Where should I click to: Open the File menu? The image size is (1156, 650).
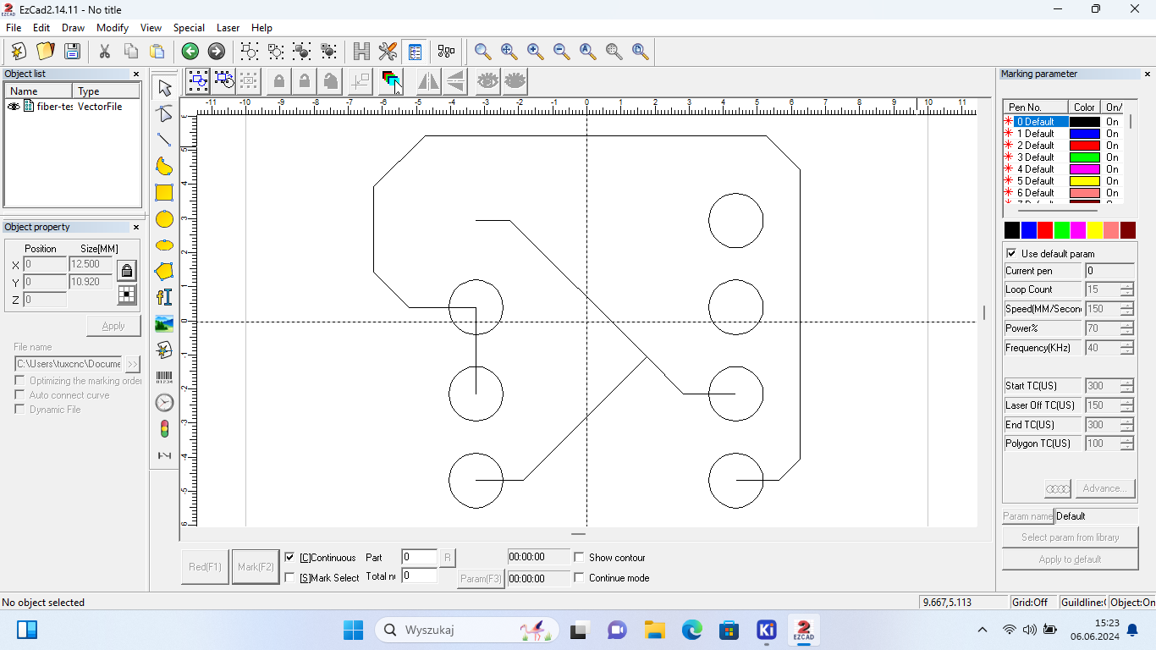[x=14, y=28]
